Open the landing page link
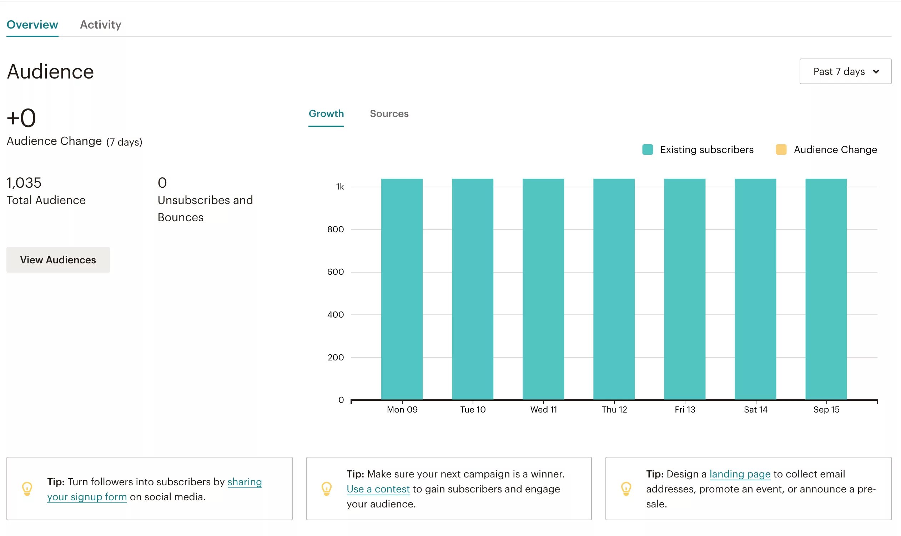The height and width of the screenshot is (536, 901). tap(740, 474)
